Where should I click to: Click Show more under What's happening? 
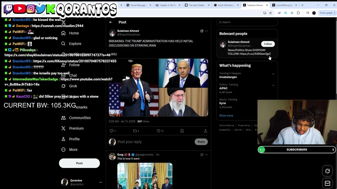pyautogui.click(x=226, y=115)
